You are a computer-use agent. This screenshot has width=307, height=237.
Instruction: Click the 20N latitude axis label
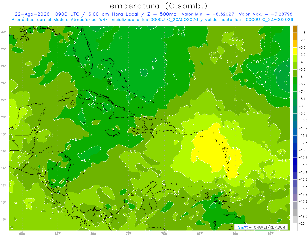(x=4, y=117)
